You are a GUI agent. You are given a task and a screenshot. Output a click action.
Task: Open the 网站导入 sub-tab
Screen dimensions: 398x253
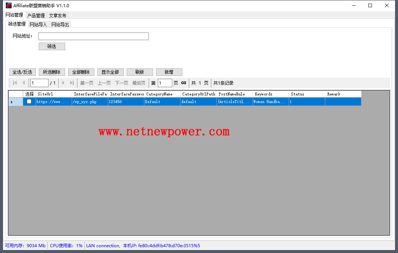[x=38, y=25]
